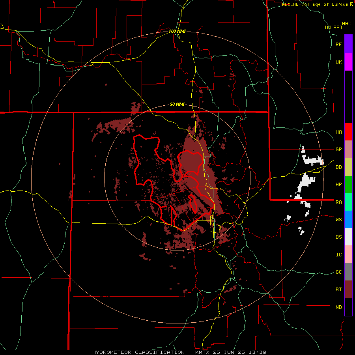Click the Hydrometeor Classification KMTX title text
The image size is (355, 355).
click(179, 352)
